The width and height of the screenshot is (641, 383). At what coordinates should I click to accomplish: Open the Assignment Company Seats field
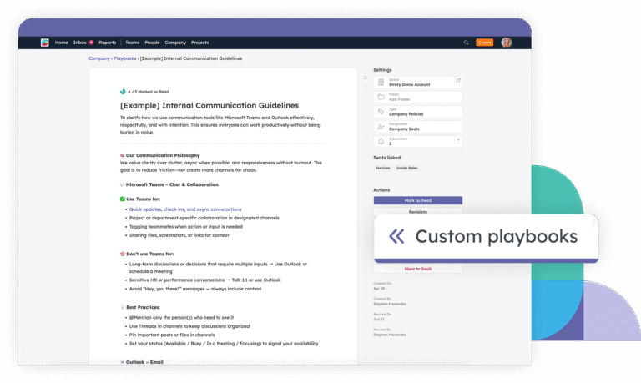point(418,127)
